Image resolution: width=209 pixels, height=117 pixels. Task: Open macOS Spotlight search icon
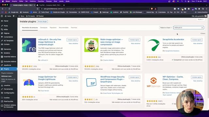[185, 1]
